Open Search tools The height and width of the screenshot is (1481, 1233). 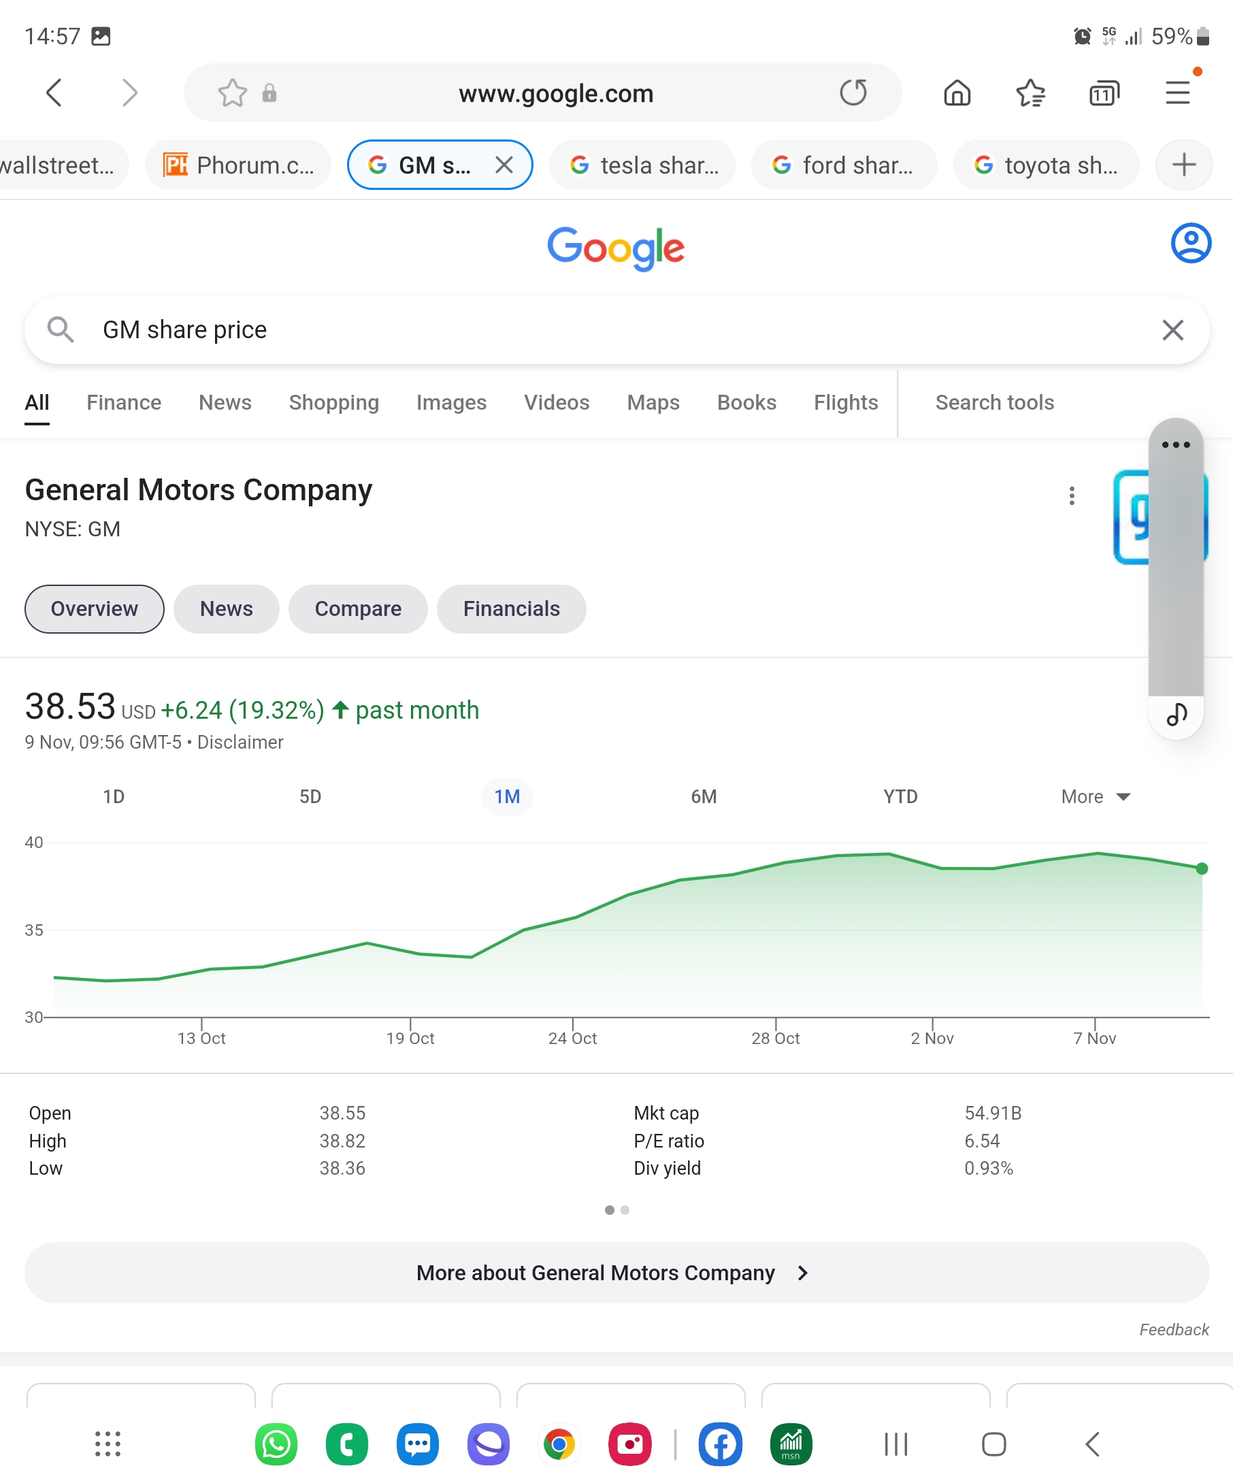pos(995,402)
